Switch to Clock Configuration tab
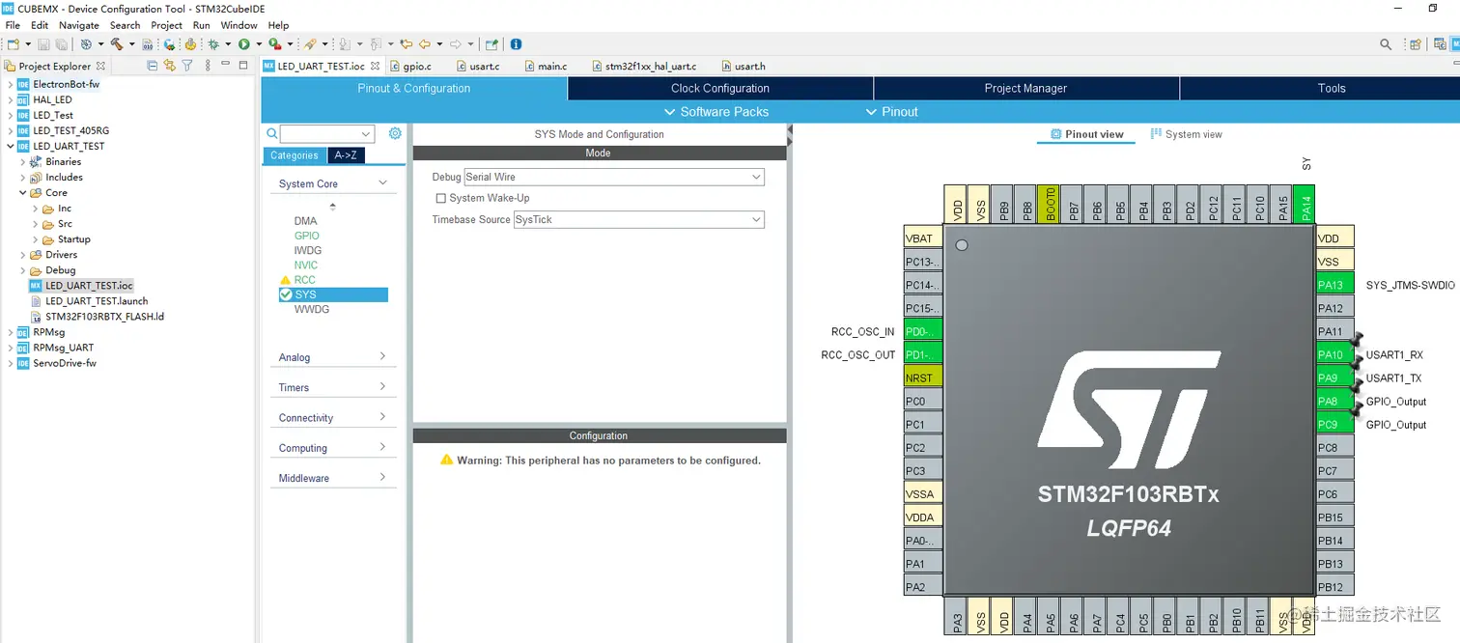 [720, 88]
